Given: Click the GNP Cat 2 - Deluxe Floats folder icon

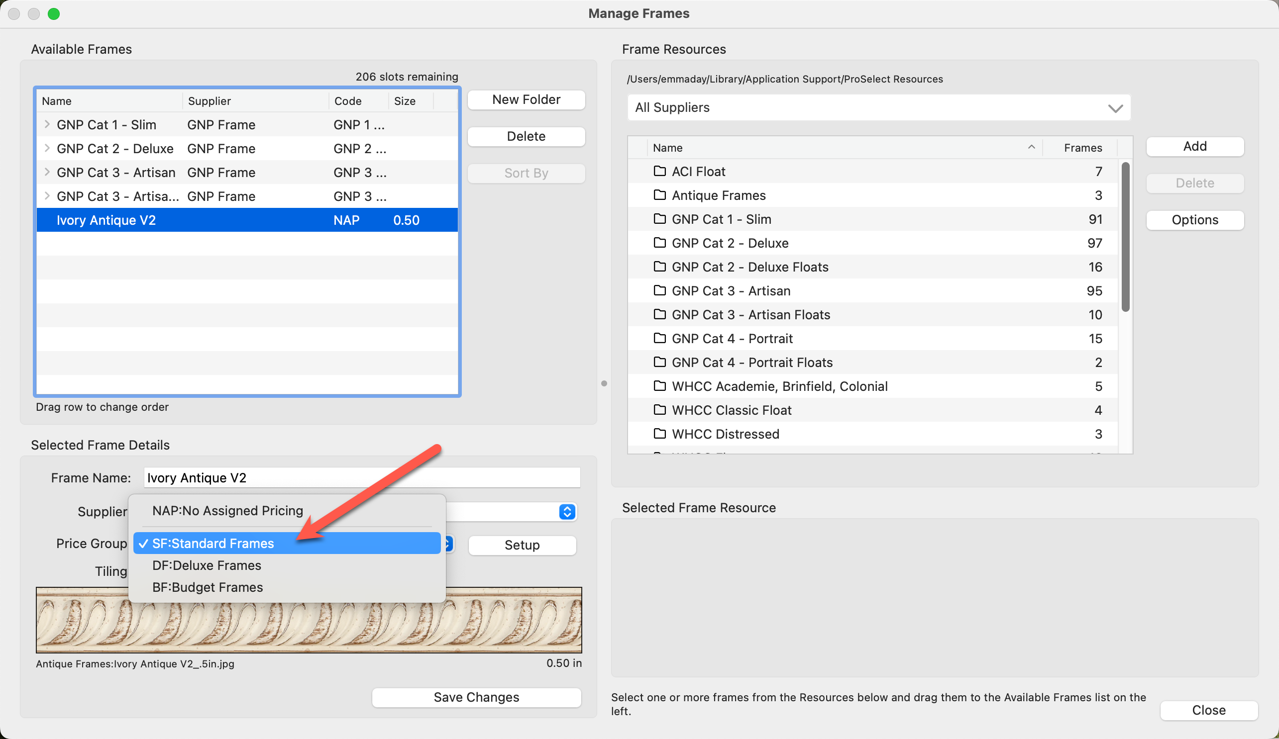Looking at the screenshot, I should pyautogui.click(x=659, y=267).
